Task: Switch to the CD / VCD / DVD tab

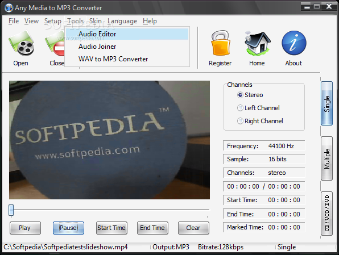Action: coord(326,214)
